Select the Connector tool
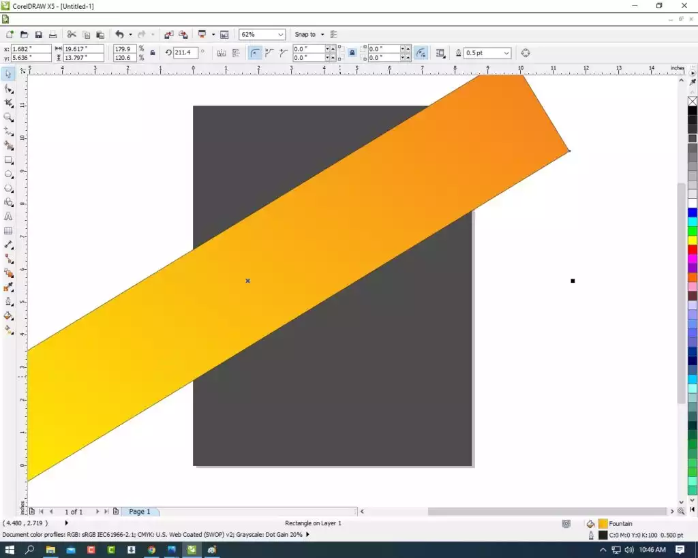Viewport: 698px width, 558px height. click(8, 259)
